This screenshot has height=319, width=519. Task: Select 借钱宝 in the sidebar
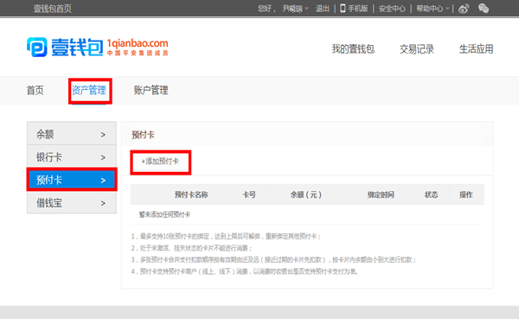pyautogui.click(x=72, y=202)
